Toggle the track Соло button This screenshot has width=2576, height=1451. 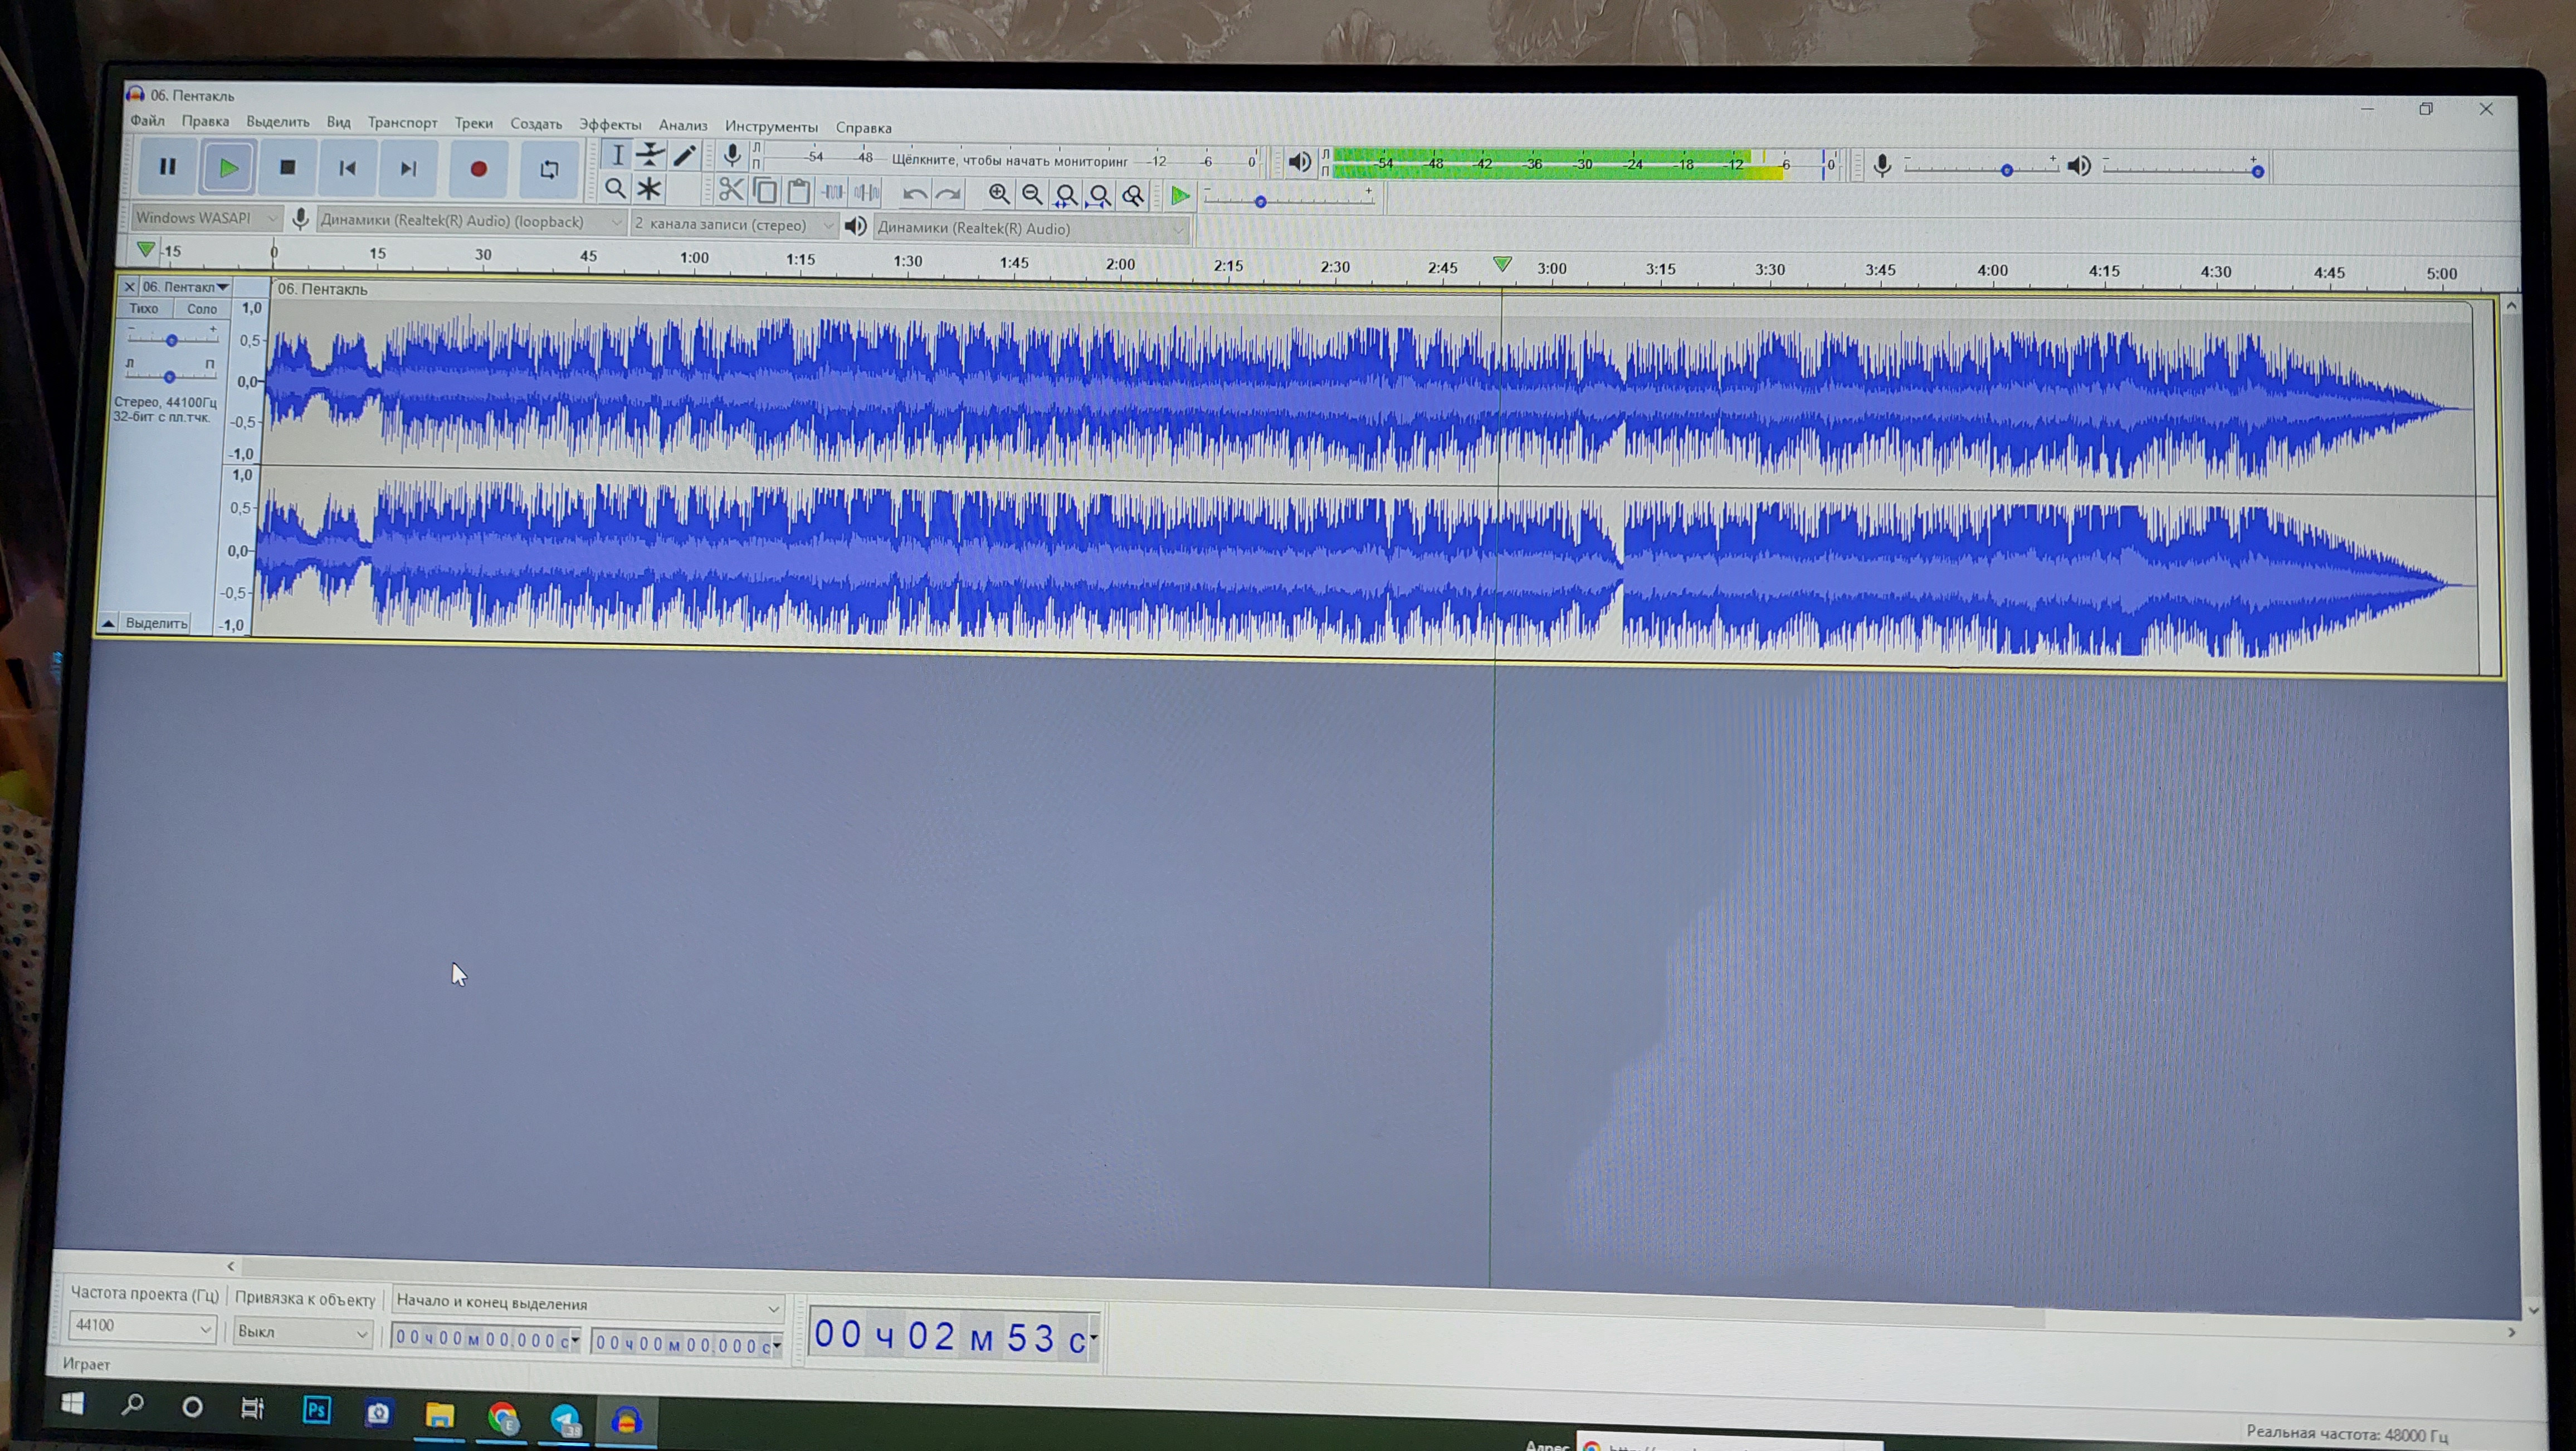(202, 309)
